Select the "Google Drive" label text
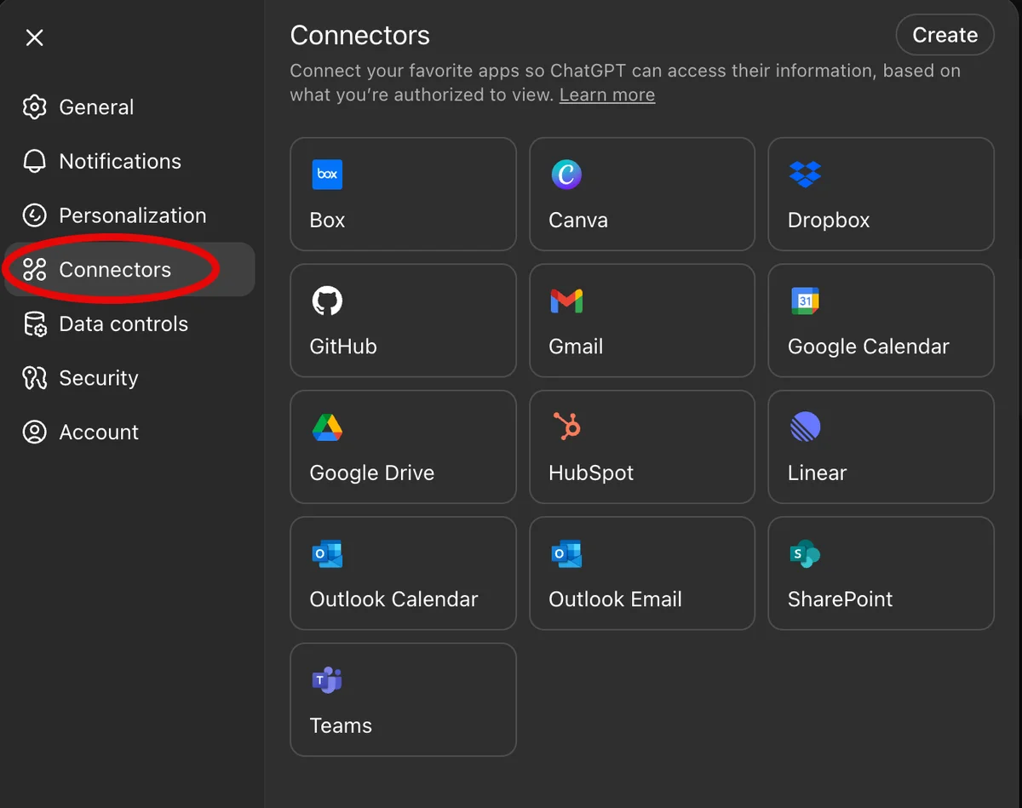The height and width of the screenshot is (808, 1022). pos(372,473)
